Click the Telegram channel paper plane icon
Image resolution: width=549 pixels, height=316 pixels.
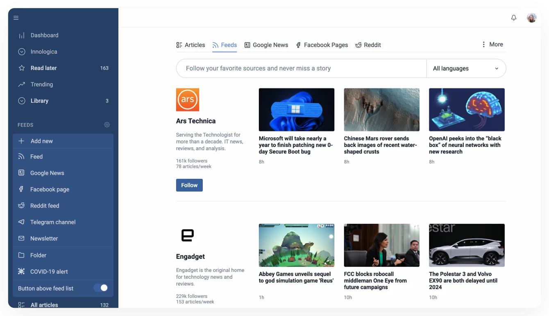coord(21,222)
